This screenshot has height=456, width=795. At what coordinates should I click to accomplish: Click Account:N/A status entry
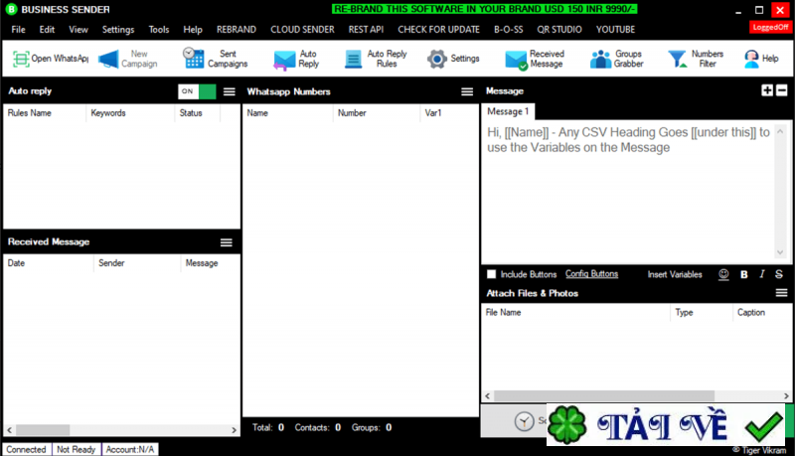[130, 449]
